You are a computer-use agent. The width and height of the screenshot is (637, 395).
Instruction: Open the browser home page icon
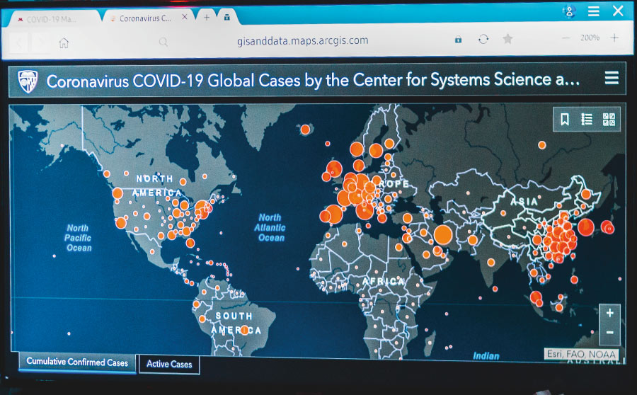point(64,42)
